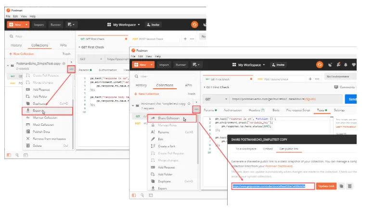Click New window icon button in back toolbar

click(71, 24)
